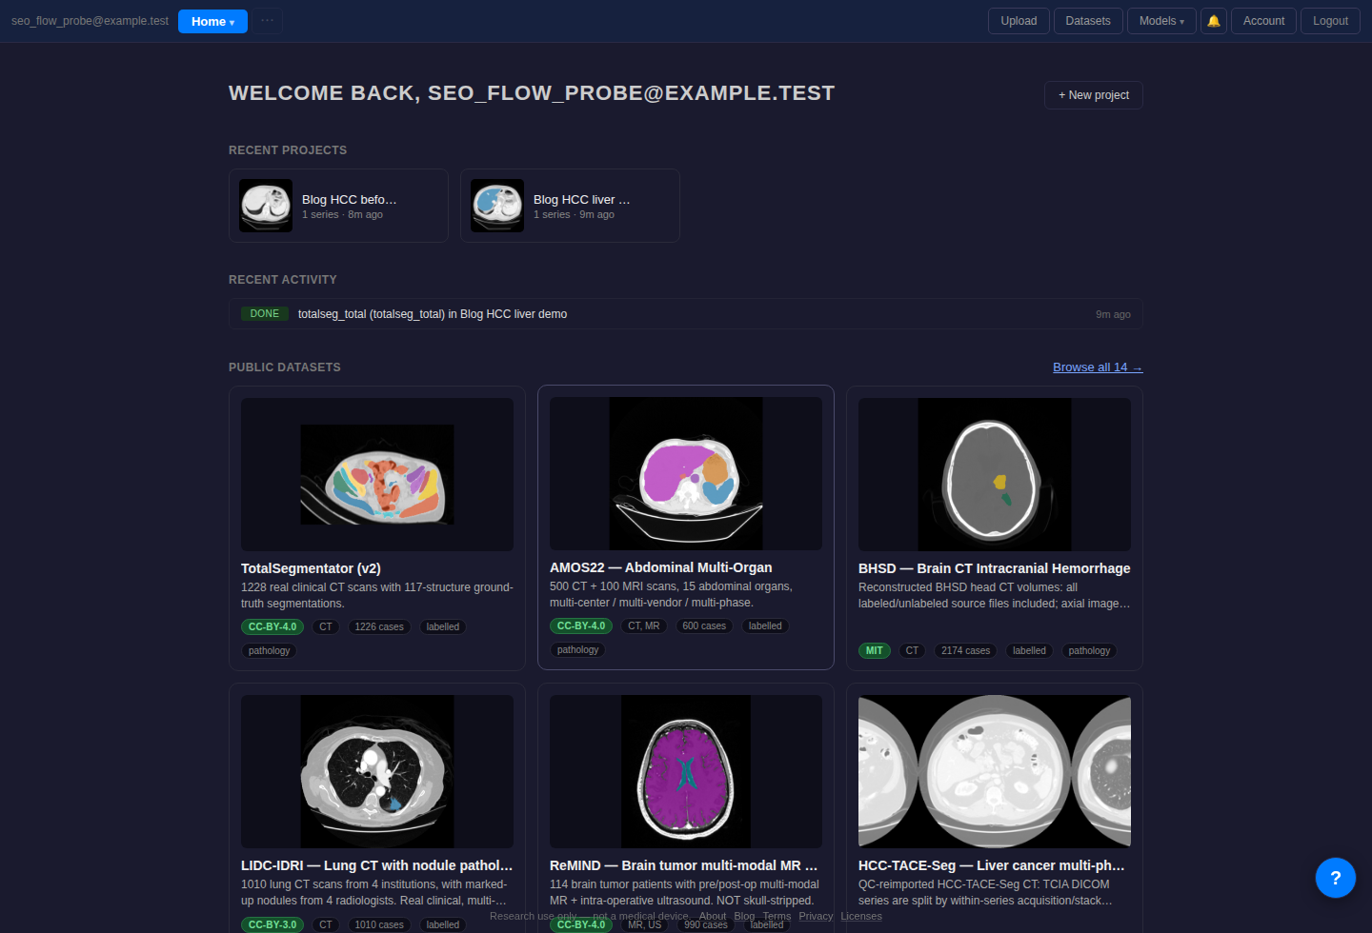Open the TotalSegmentator (v2) dataset preview image
Viewport: 1372px width, 933px height.
[377, 474]
